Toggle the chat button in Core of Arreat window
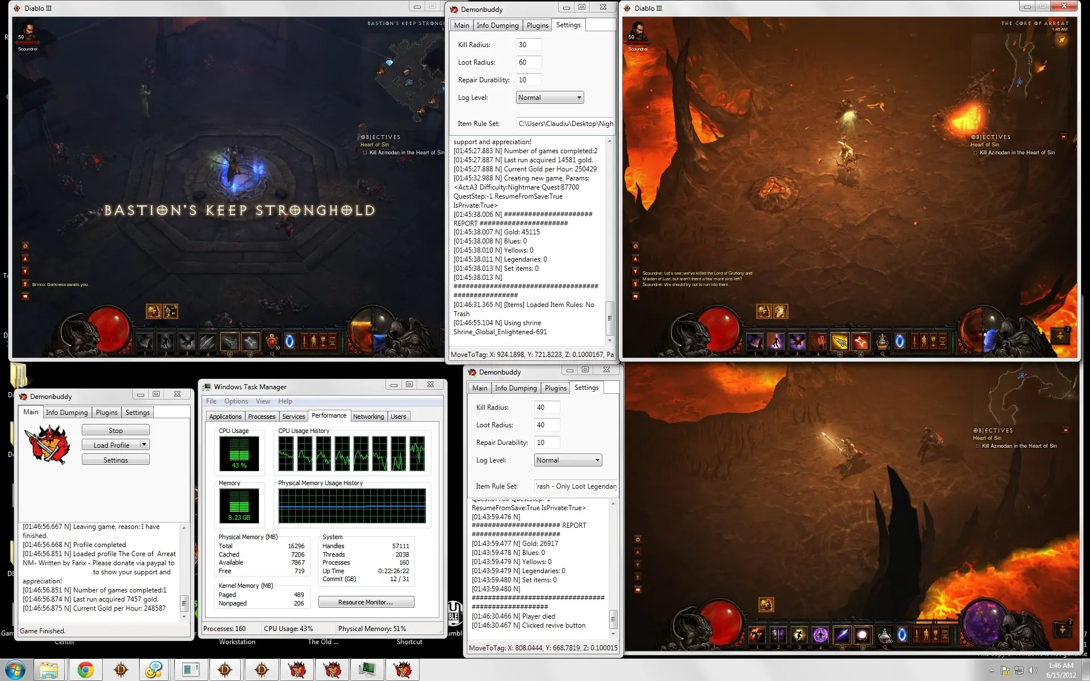This screenshot has width=1090, height=681. click(x=635, y=296)
